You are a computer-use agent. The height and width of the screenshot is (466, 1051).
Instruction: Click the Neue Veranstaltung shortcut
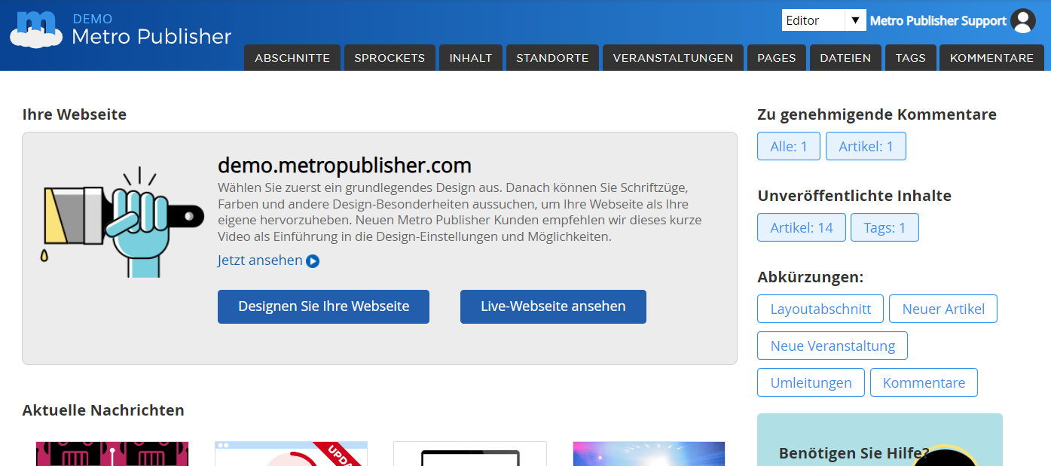[x=833, y=346]
